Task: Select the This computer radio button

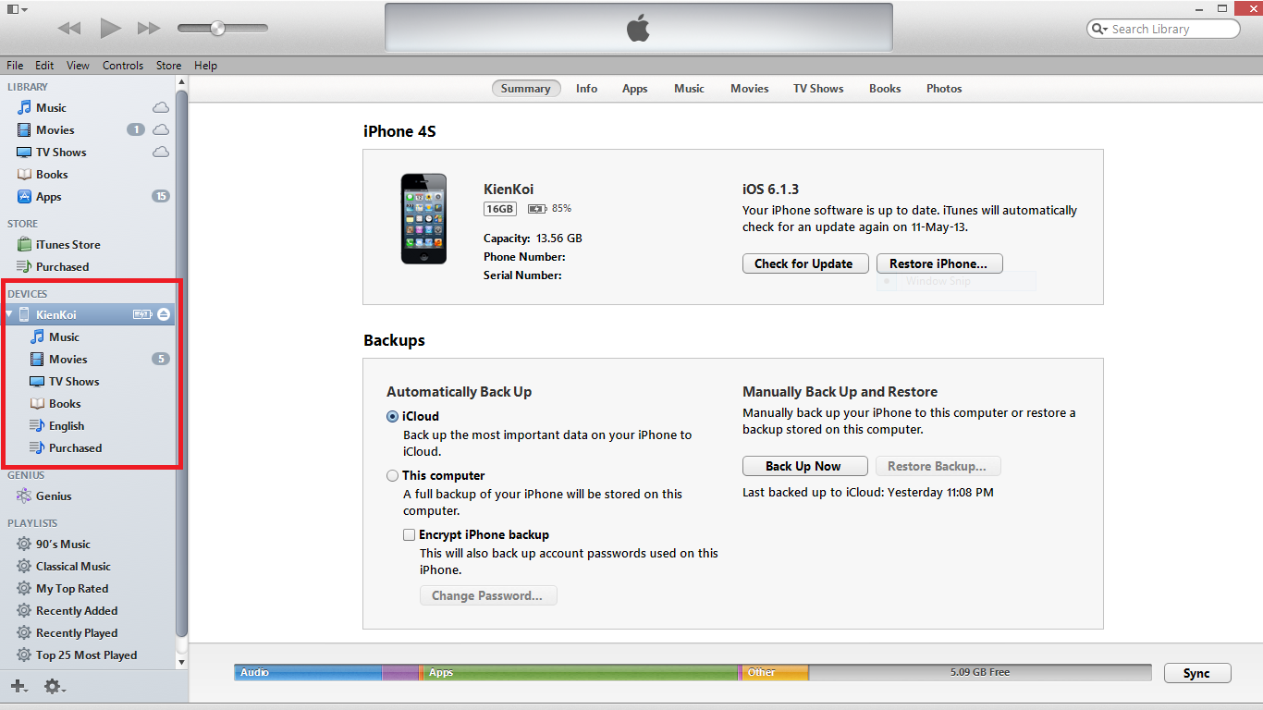Action: tap(392, 475)
